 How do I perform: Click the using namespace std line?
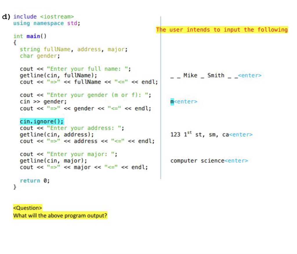click(x=38, y=23)
